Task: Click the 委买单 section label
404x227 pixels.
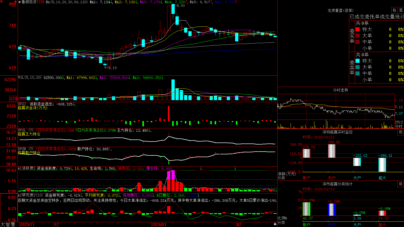Action: click(352, 36)
